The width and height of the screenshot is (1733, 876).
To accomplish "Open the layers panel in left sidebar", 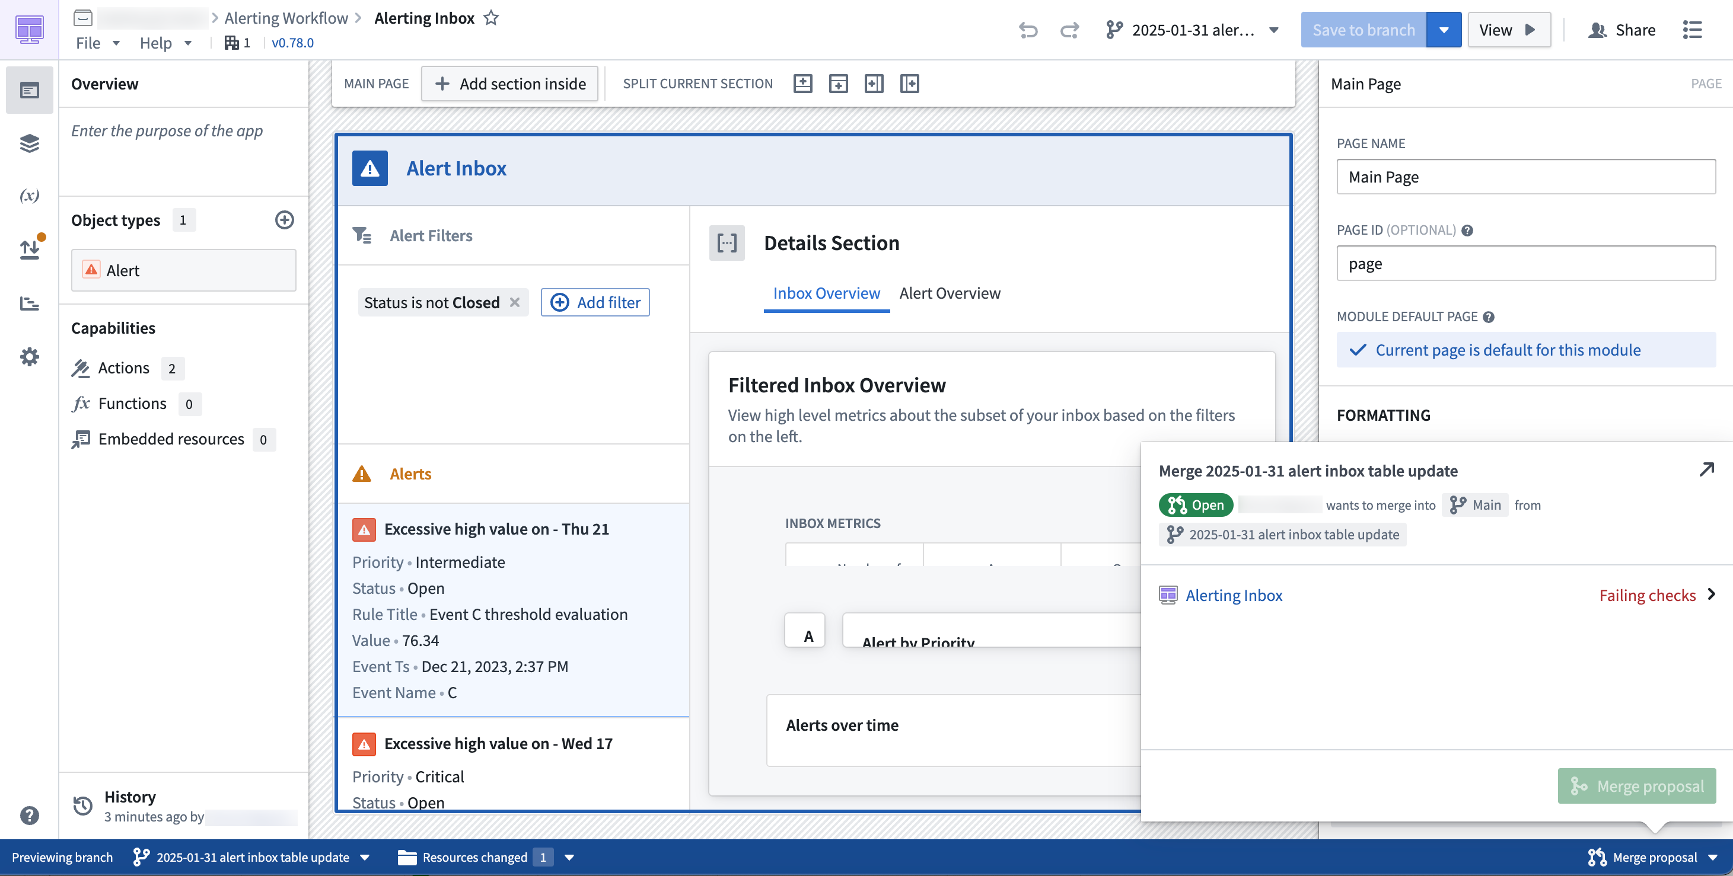I will 29,143.
